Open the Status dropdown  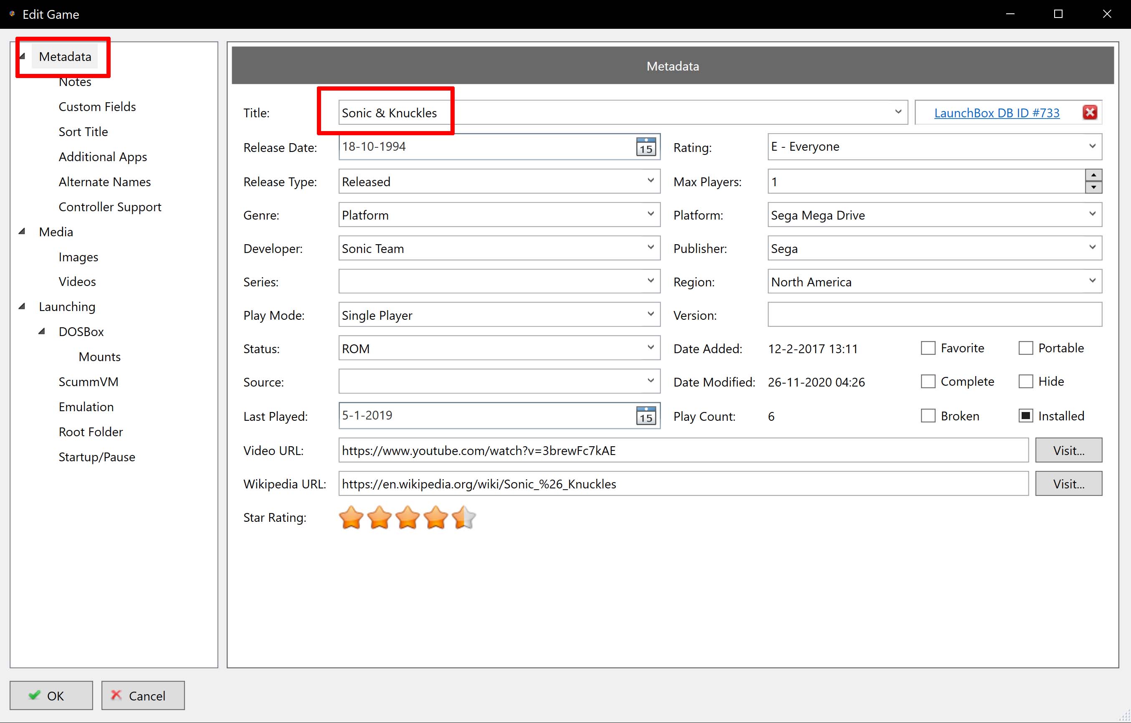(650, 347)
